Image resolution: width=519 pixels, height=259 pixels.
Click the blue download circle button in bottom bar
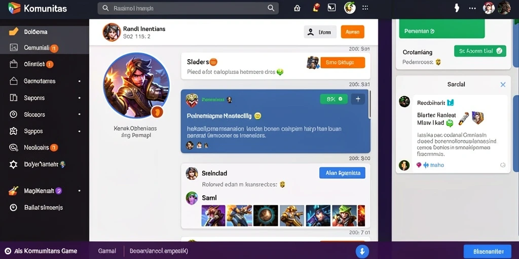tap(362, 251)
